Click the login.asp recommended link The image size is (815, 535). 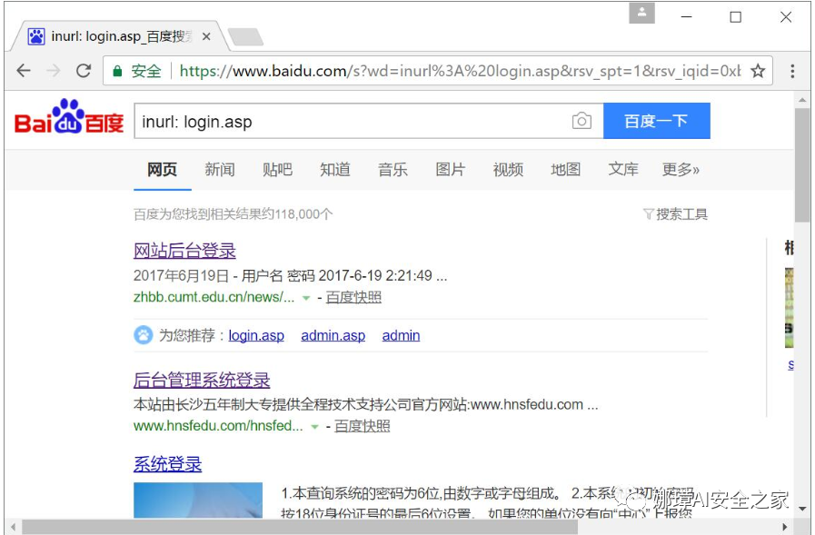pos(256,335)
